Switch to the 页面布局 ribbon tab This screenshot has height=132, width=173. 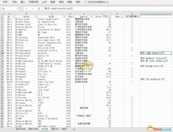(x=34, y=2)
